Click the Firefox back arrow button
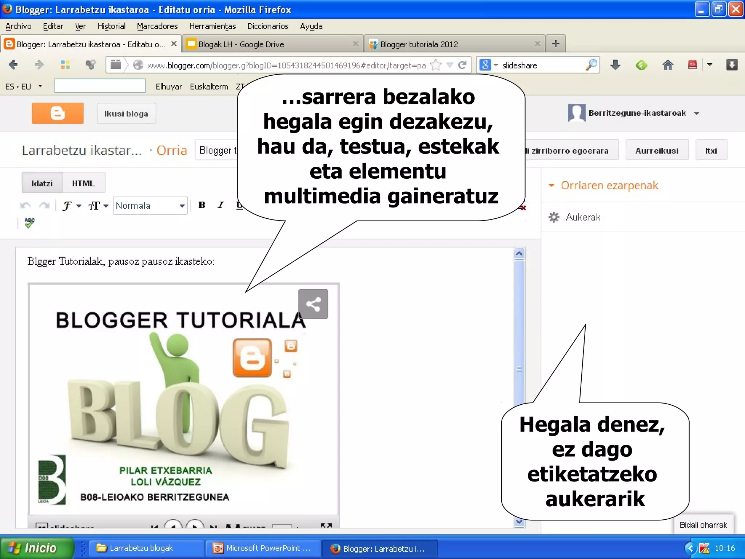745x559 pixels. (13, 65)
